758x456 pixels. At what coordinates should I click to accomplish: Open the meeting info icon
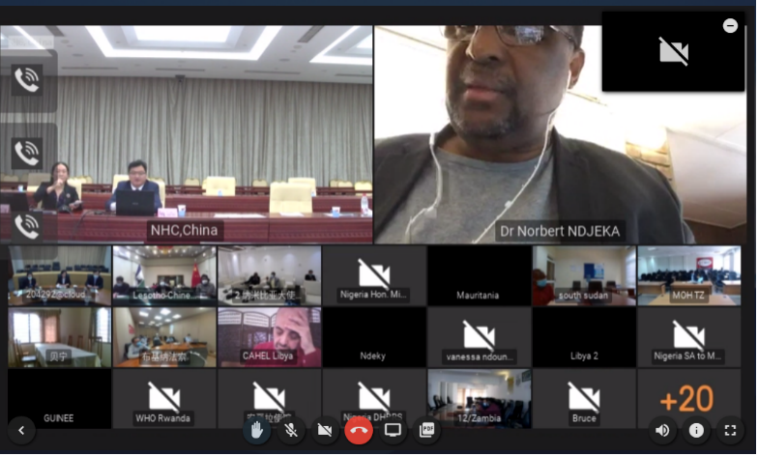pyautogui.click(x=696, y=431)
